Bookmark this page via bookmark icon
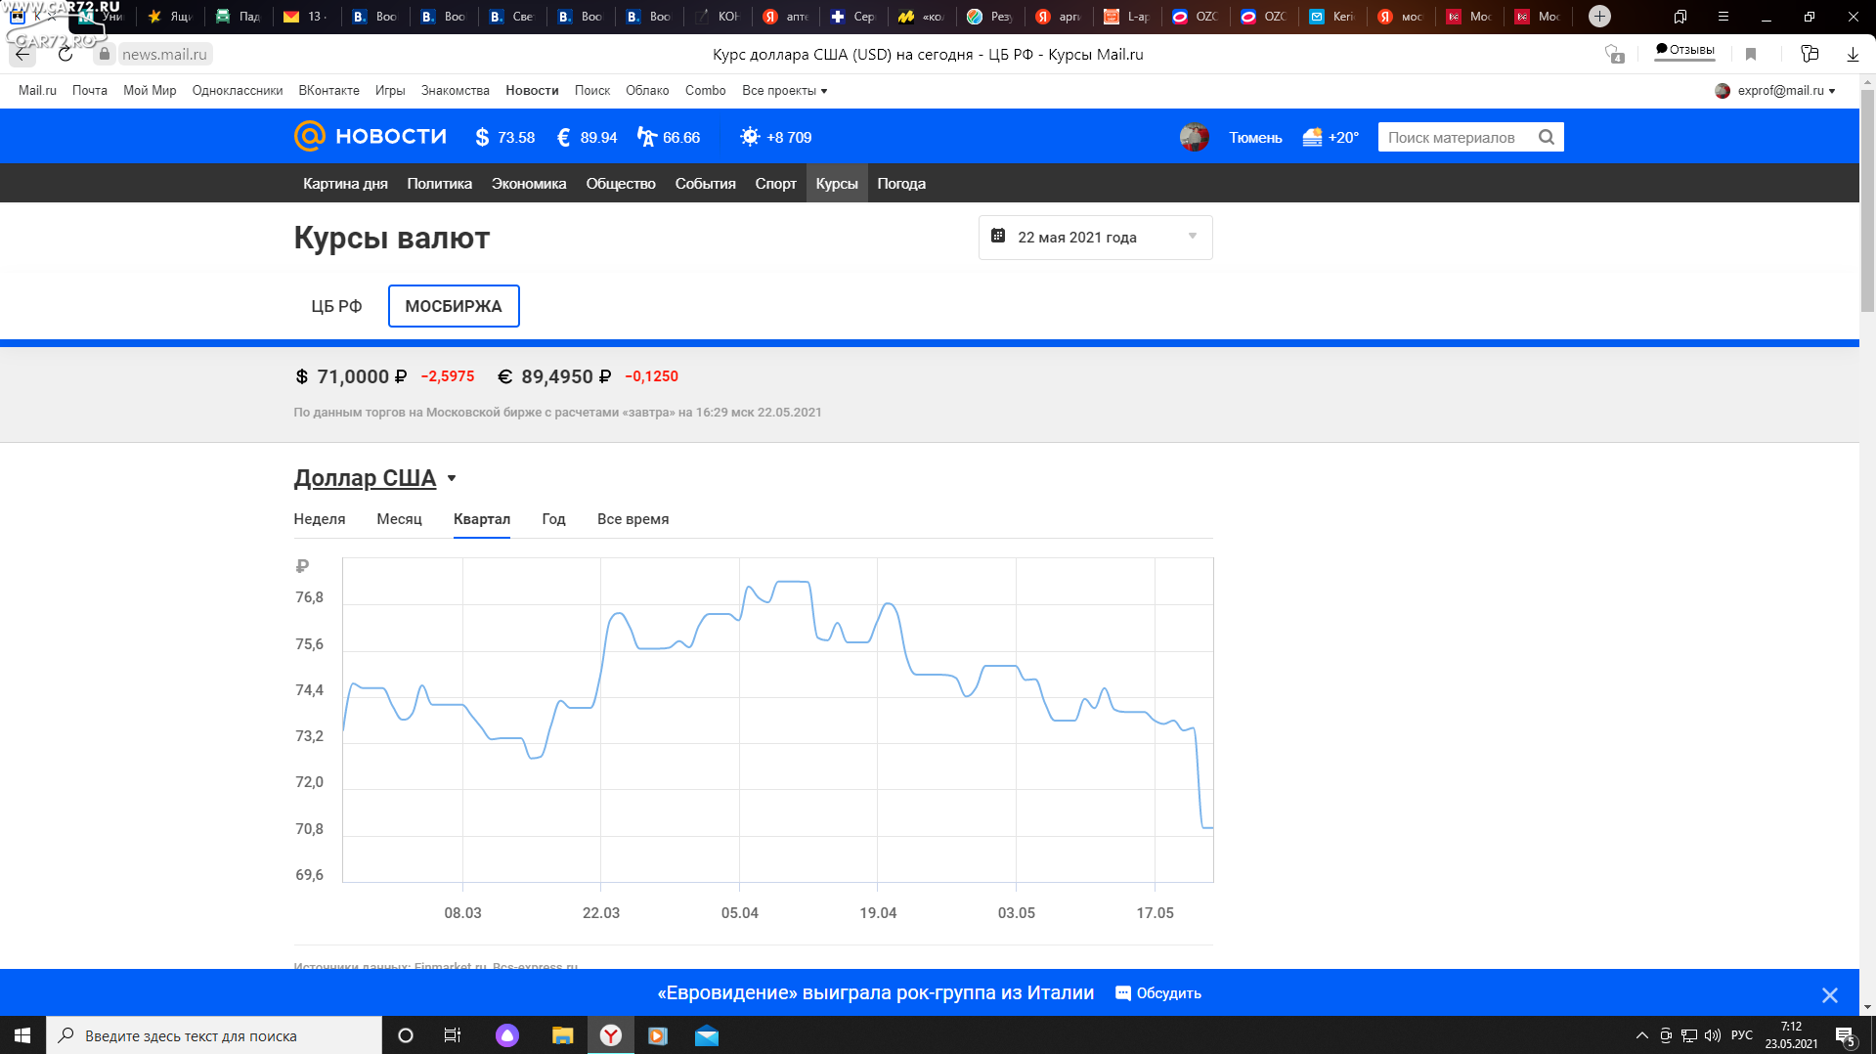The image size is (1876, 1054). [1751, 55]
